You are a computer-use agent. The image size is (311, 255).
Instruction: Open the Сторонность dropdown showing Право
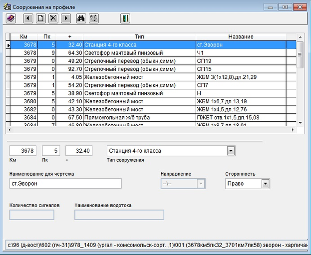point(265,184)
